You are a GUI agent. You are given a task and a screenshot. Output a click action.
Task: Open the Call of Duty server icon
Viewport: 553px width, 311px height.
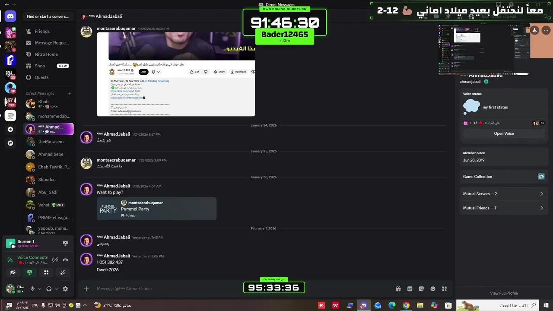(10, 74)
